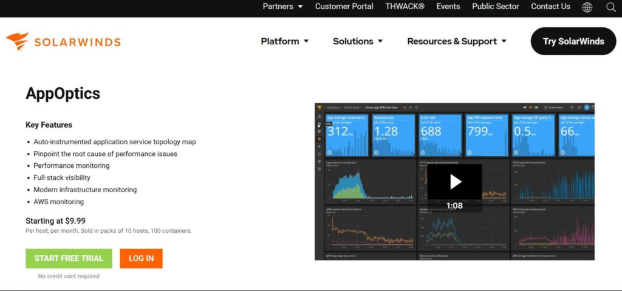
Task: Click the 688 error rate tile in video
Action: coord(440,135)
